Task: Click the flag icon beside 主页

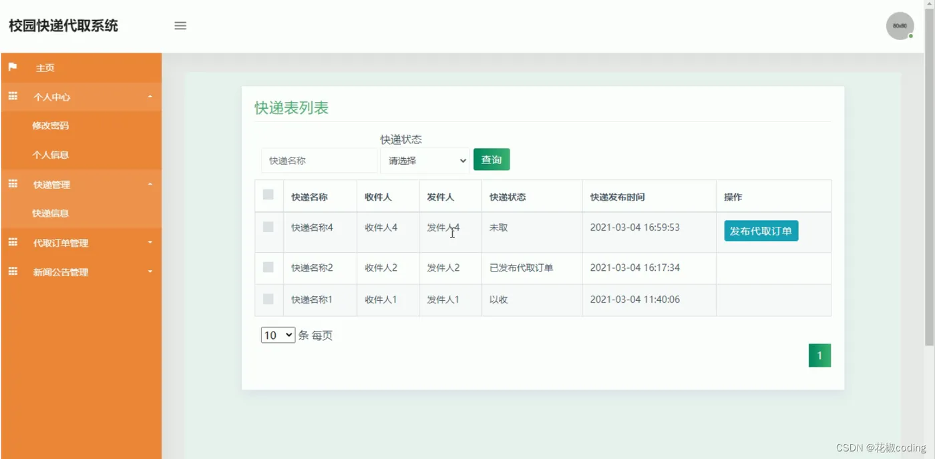Action: [13, 67]
